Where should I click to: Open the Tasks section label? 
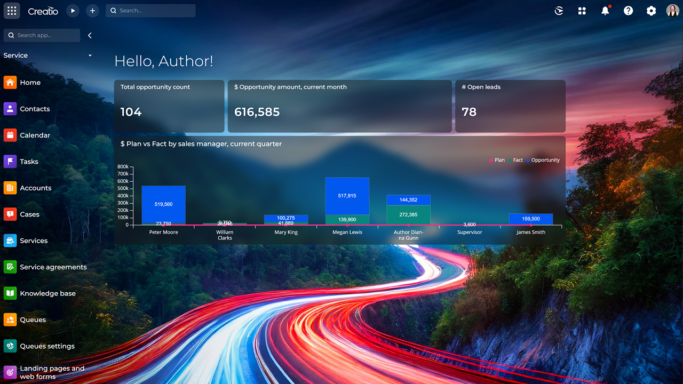point(29,162)
